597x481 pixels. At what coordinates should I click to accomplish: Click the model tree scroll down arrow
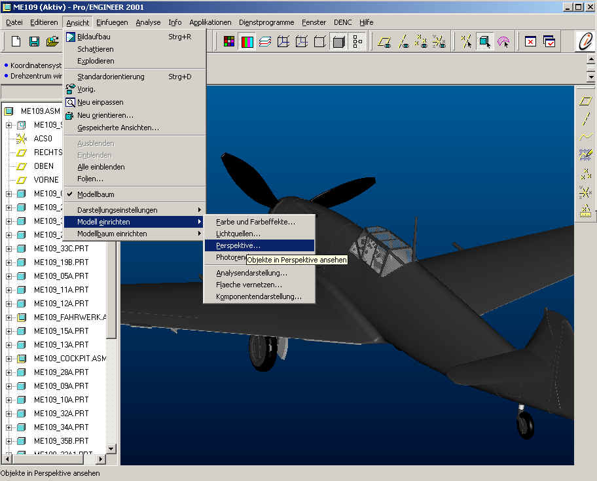click(111, 449)
